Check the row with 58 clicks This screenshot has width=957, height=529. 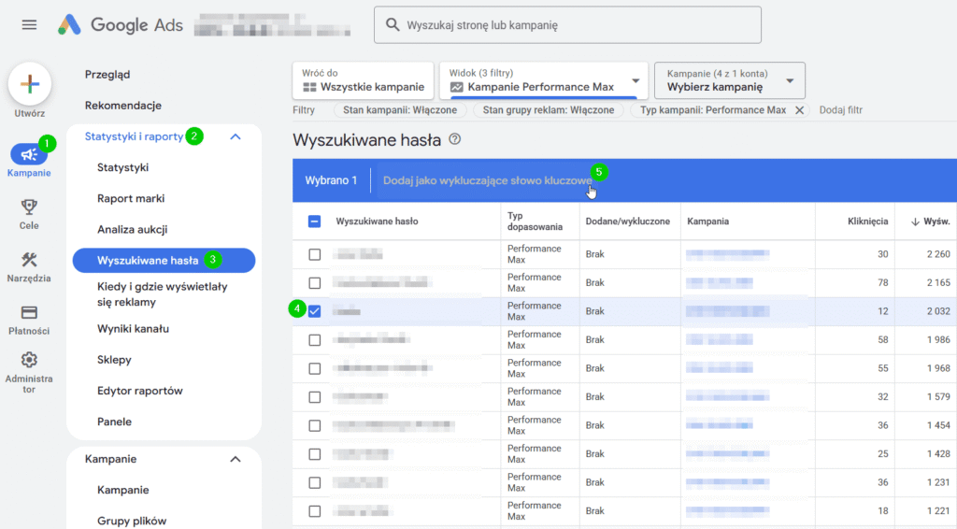pos(314,340)
